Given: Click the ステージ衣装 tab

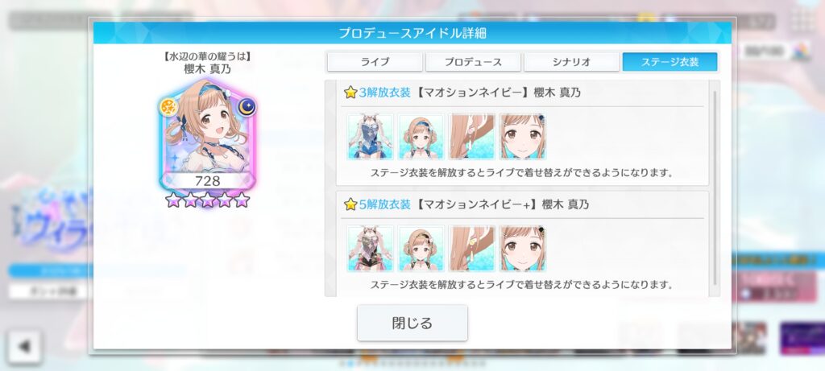Looking at the screenshot, I should pyautogui.click(x=670, y=61).
